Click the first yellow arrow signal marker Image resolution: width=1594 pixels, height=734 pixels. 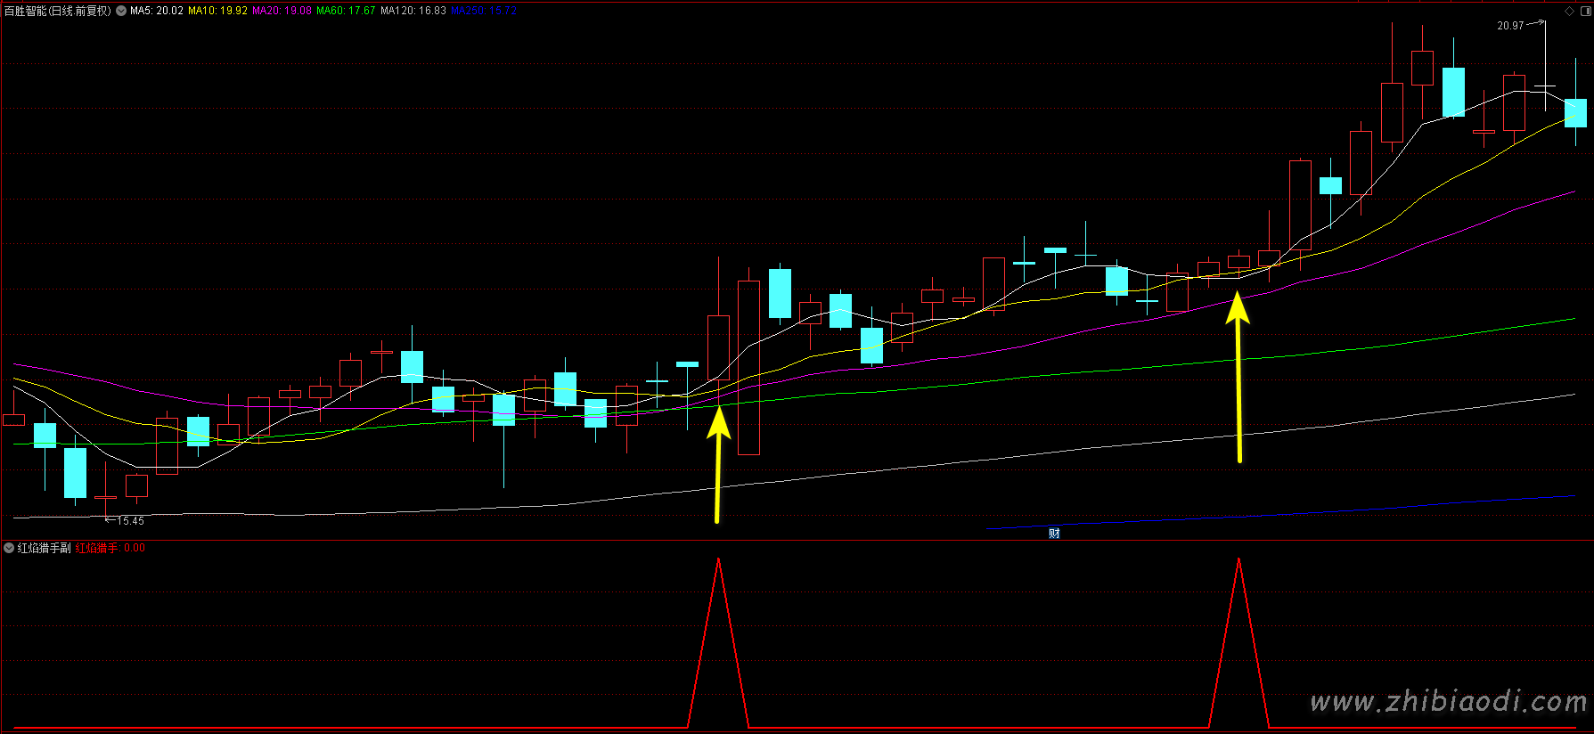[718, 463]
